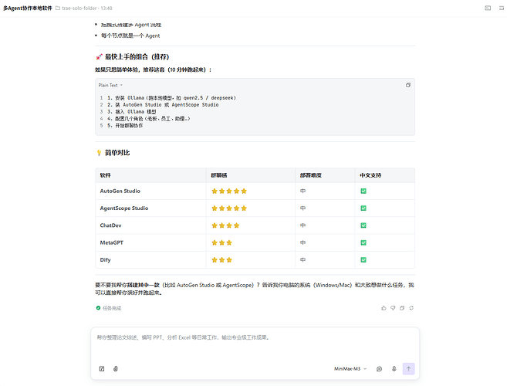Screen dimensions: 507x386
Task: Start voice input with the microphone
Action: (394, 369)
